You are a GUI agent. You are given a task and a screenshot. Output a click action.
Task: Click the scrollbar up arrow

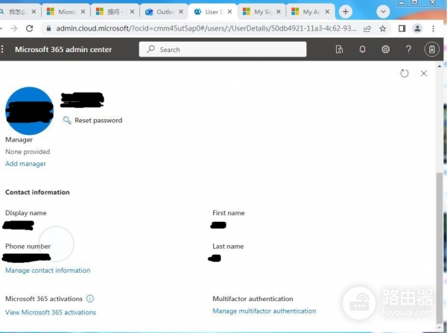(x=440, y=66)
